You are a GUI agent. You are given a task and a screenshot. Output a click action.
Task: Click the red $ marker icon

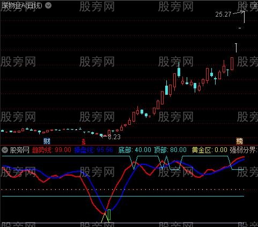click(x=84, y=141)
